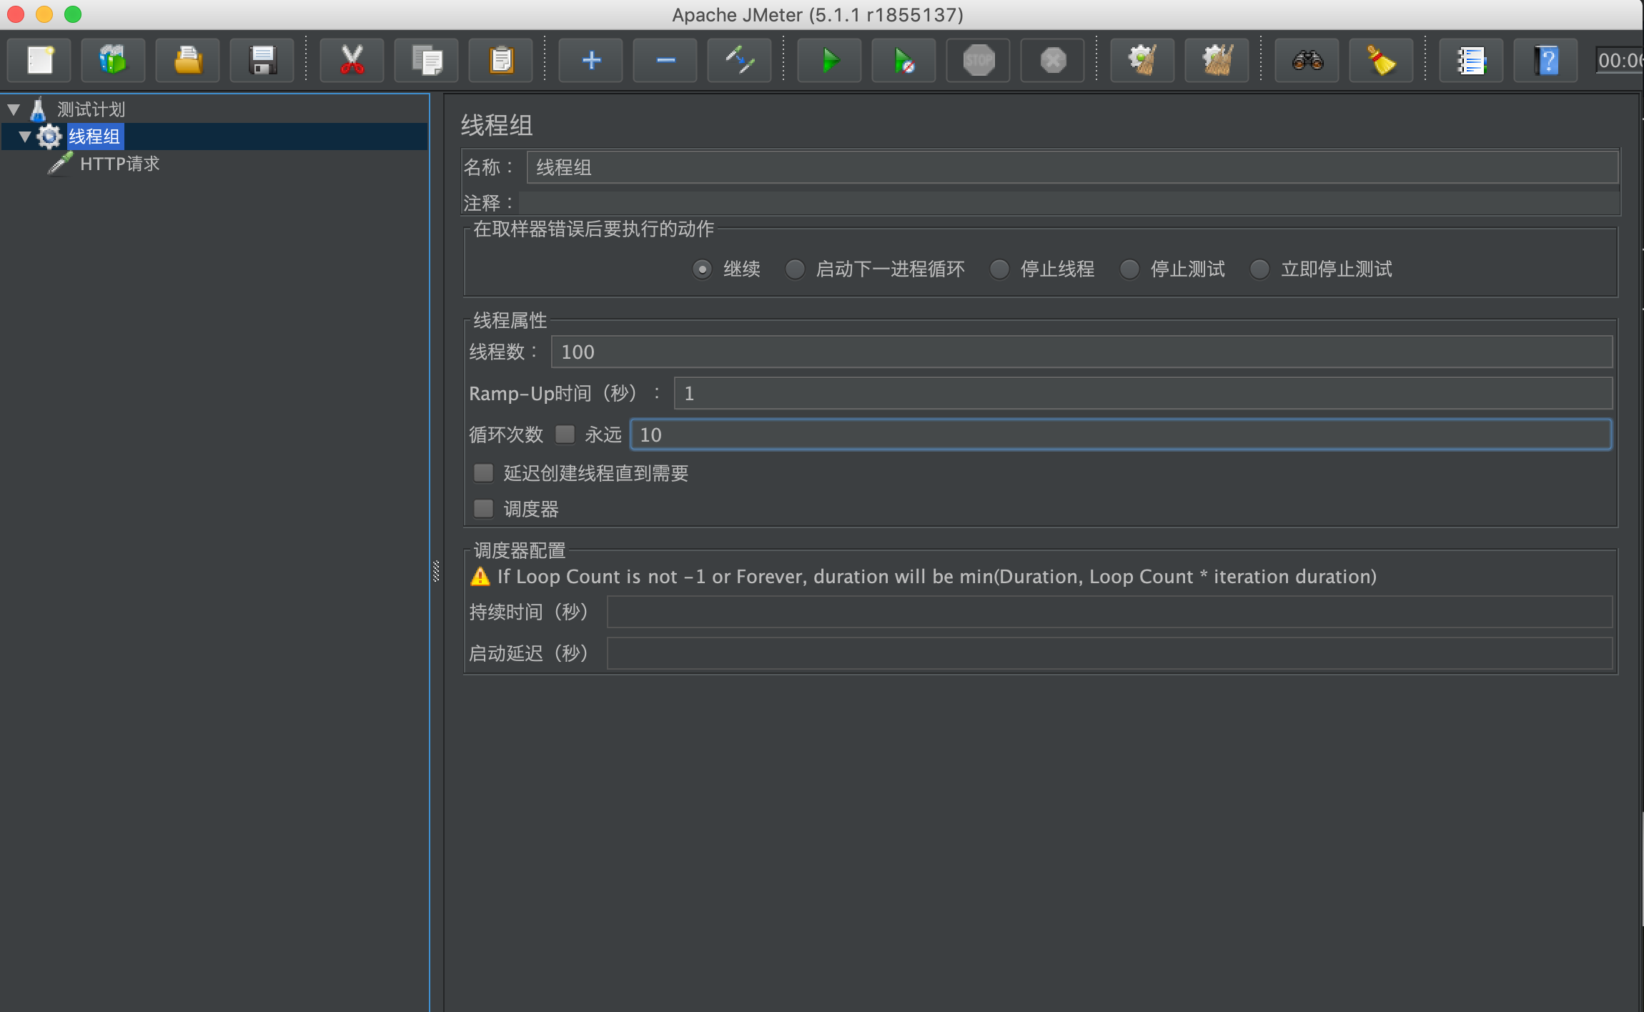Screen dimensions: 1644x1012
Task: Click the green Start test button
Action: [x=829, y=61]
